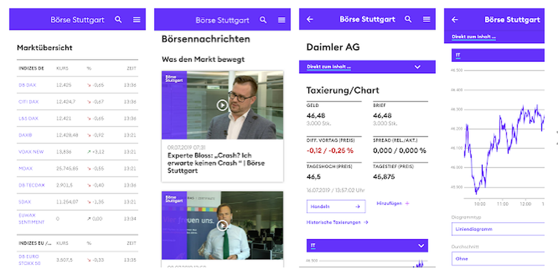Image resolution: width=558 pixels, height=279 pixels.
Task: Open the CITI DAX index
Action: click(x=28, y=102)
